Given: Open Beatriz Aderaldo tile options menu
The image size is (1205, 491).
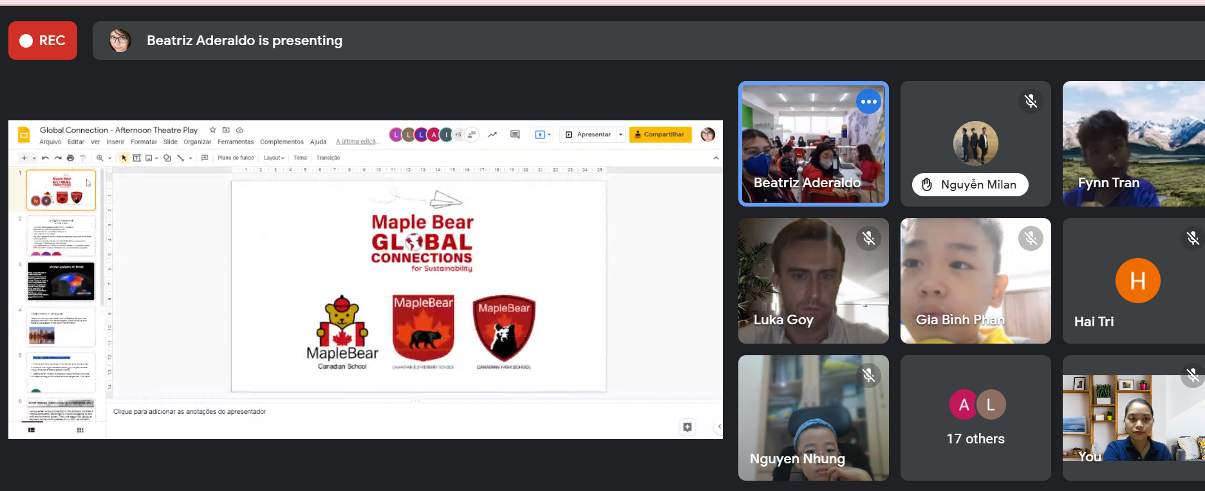Looking at the screenshot, I should pyautogui.click(x=868, y=102).
